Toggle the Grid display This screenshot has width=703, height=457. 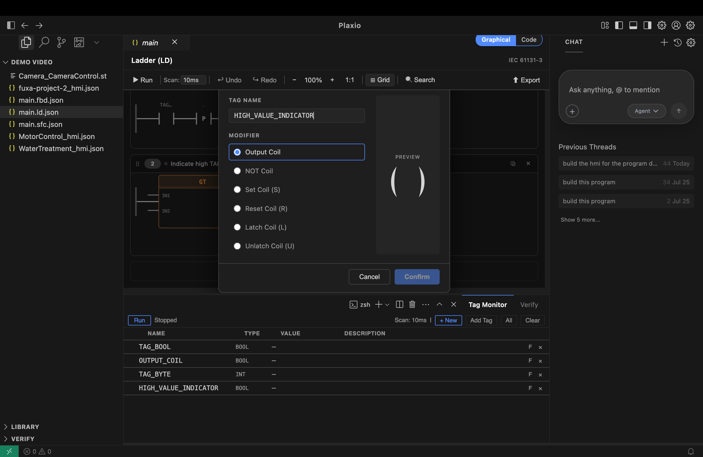coord(380,80)
